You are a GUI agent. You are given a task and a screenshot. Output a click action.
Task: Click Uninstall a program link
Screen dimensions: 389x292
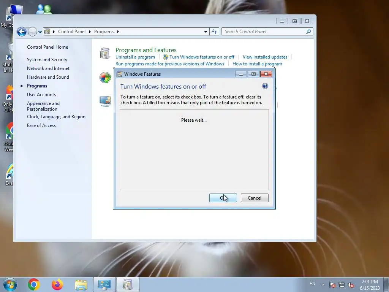coord(135,57)
